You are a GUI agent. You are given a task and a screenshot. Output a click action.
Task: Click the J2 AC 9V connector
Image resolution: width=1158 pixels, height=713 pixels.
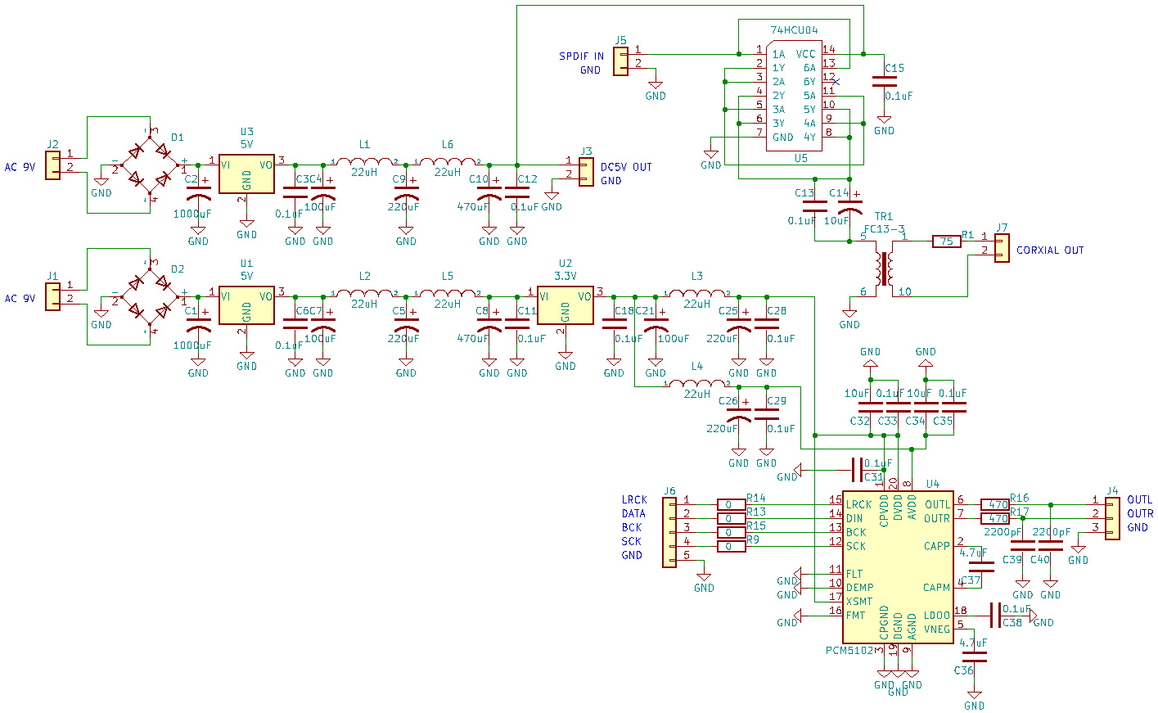(x=52, y=166)
